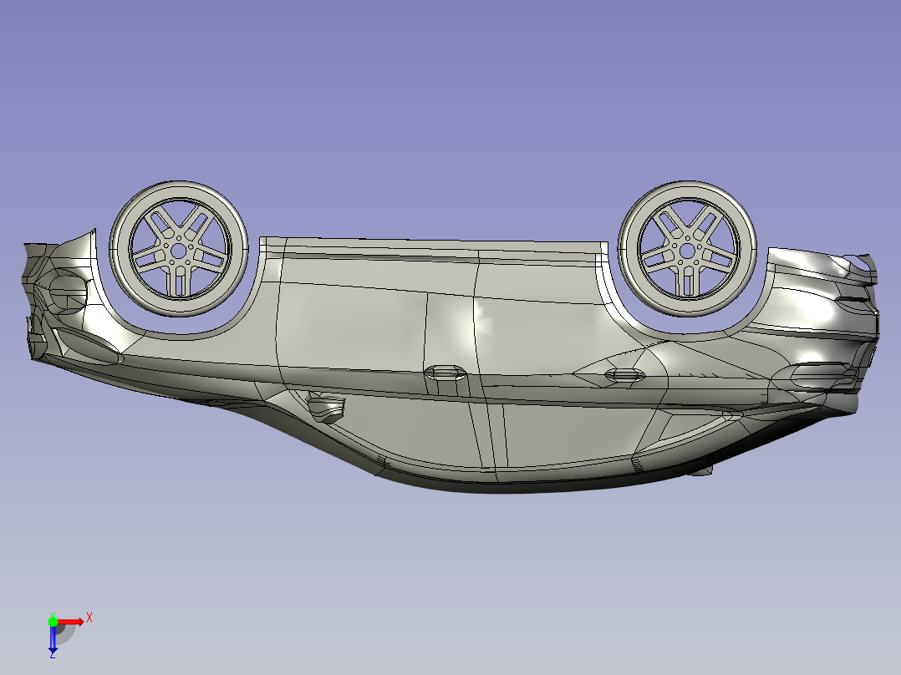Click the red X axis arrow on the gizmo
This screenshot has width=901, height=675.
coord(71,622)
